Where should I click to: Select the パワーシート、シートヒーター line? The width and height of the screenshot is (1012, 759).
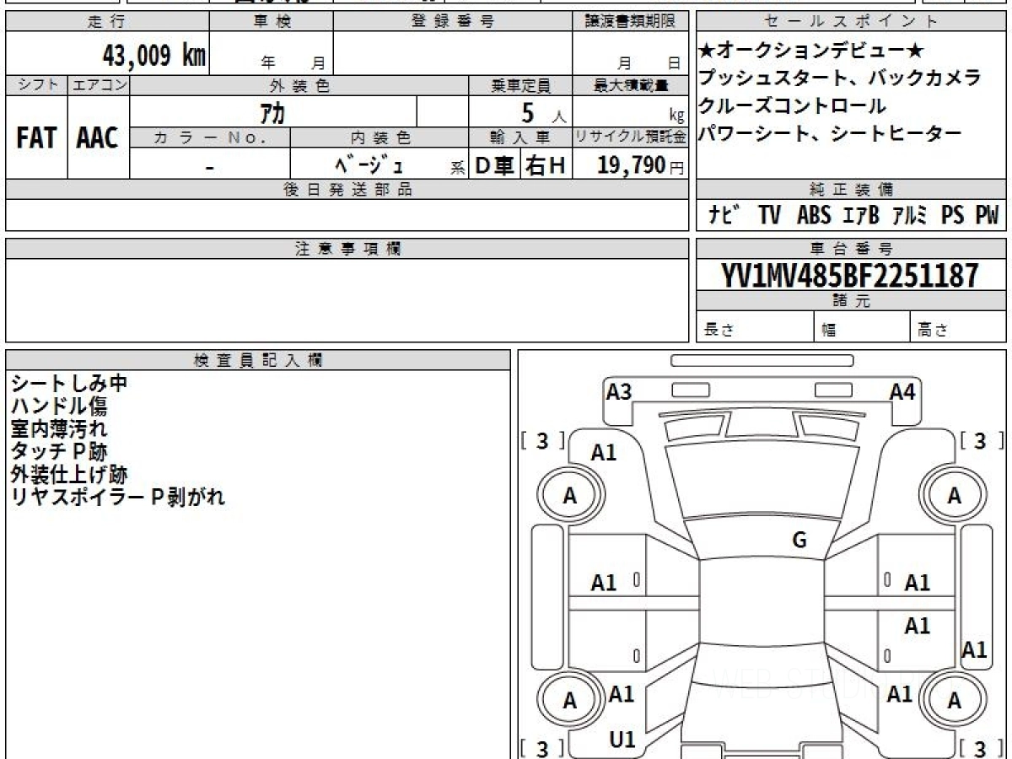tap(830, 133)
